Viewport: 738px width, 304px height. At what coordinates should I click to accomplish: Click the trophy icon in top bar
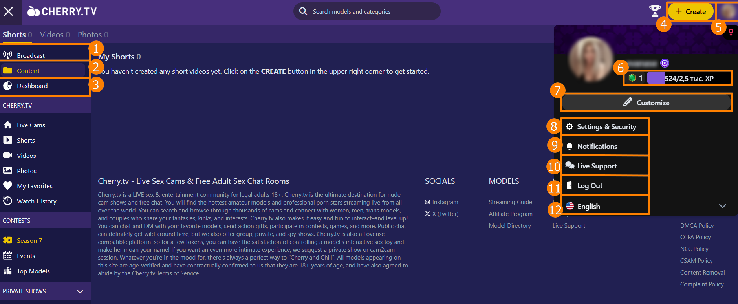(x=654, y=11)
